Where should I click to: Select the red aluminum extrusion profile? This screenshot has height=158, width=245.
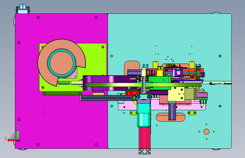tap(144, 138)
